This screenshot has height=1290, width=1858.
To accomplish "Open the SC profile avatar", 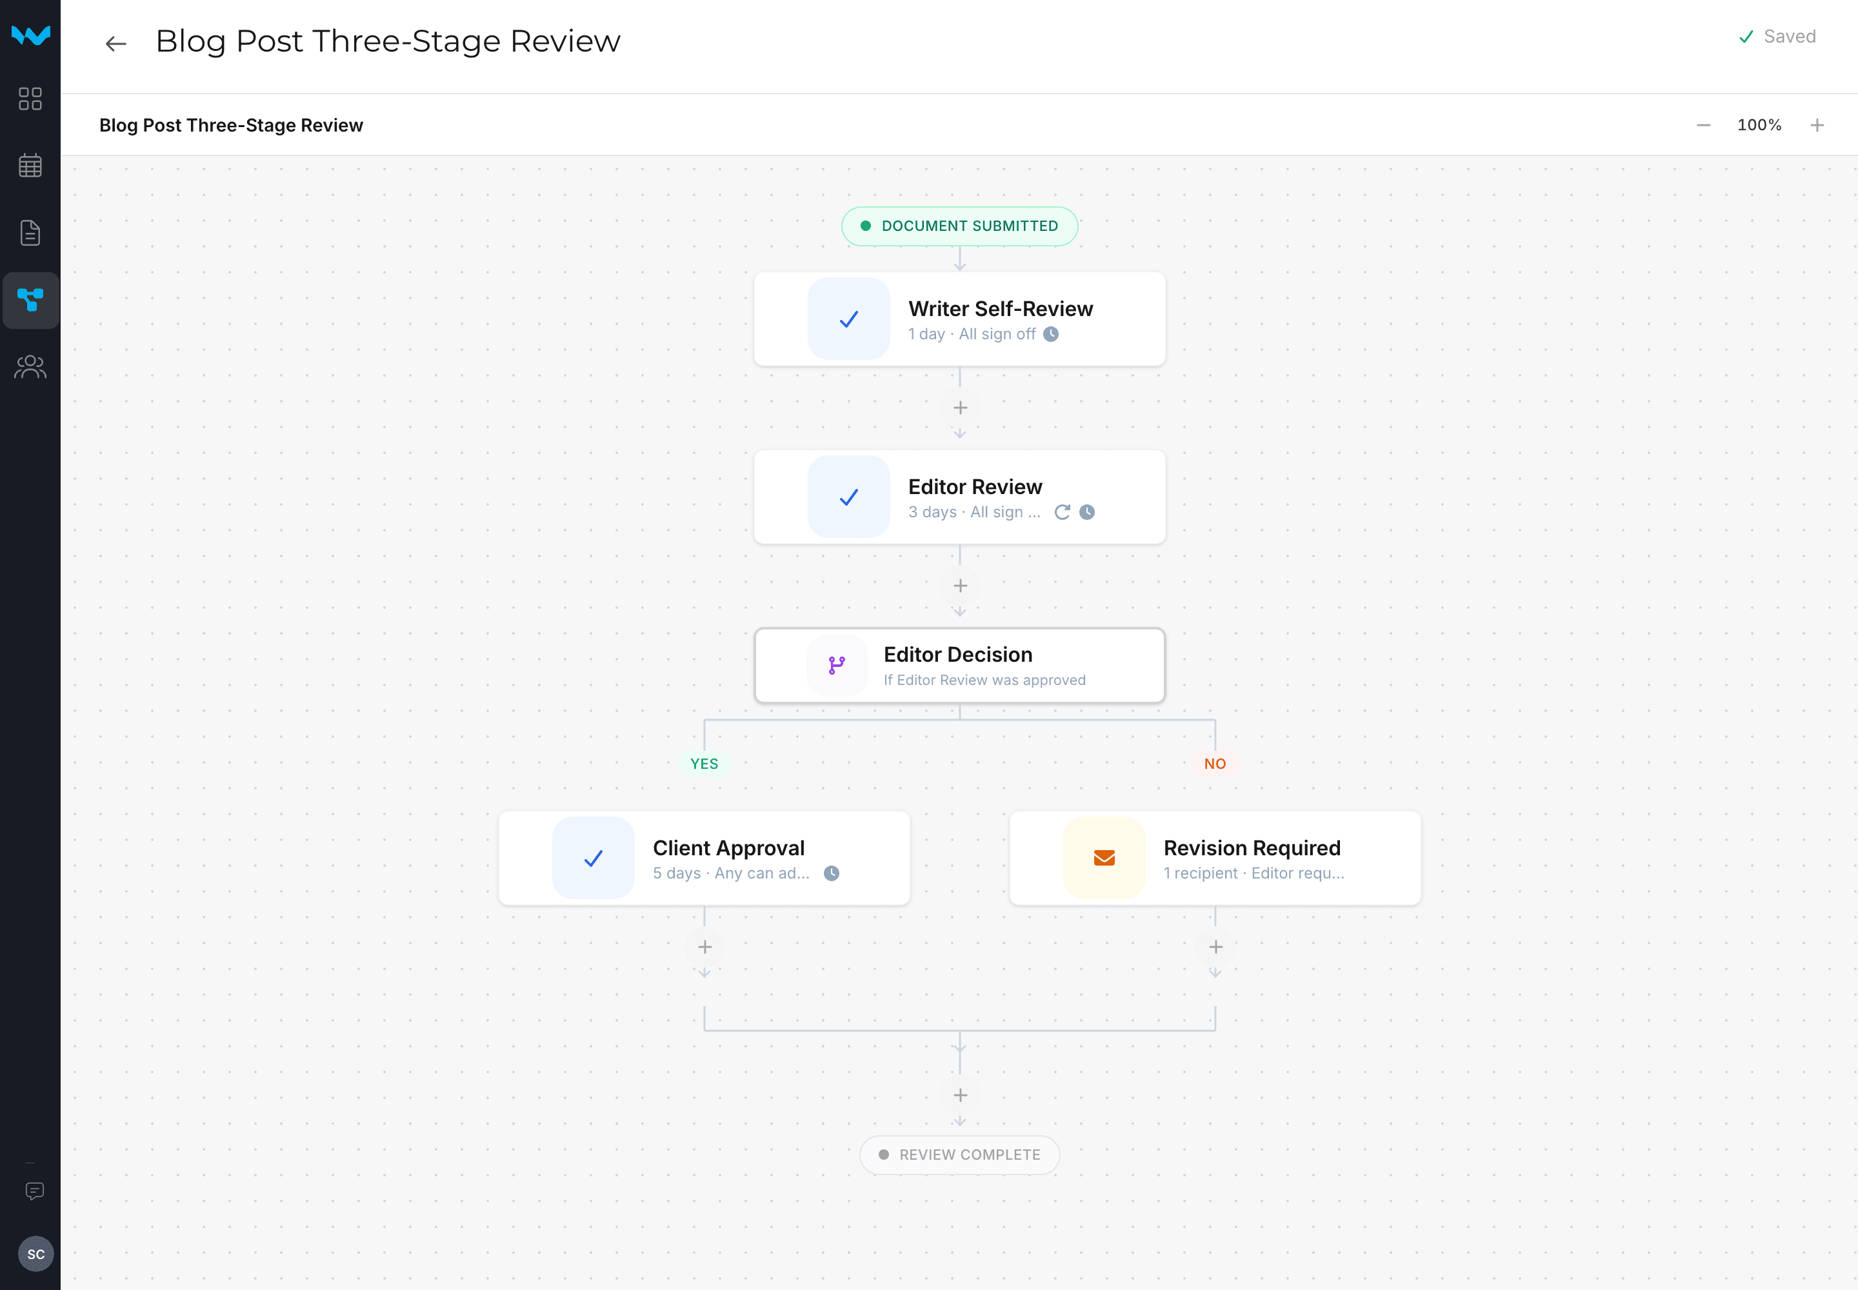I will pyautogui.click(x=35, y=1254).
